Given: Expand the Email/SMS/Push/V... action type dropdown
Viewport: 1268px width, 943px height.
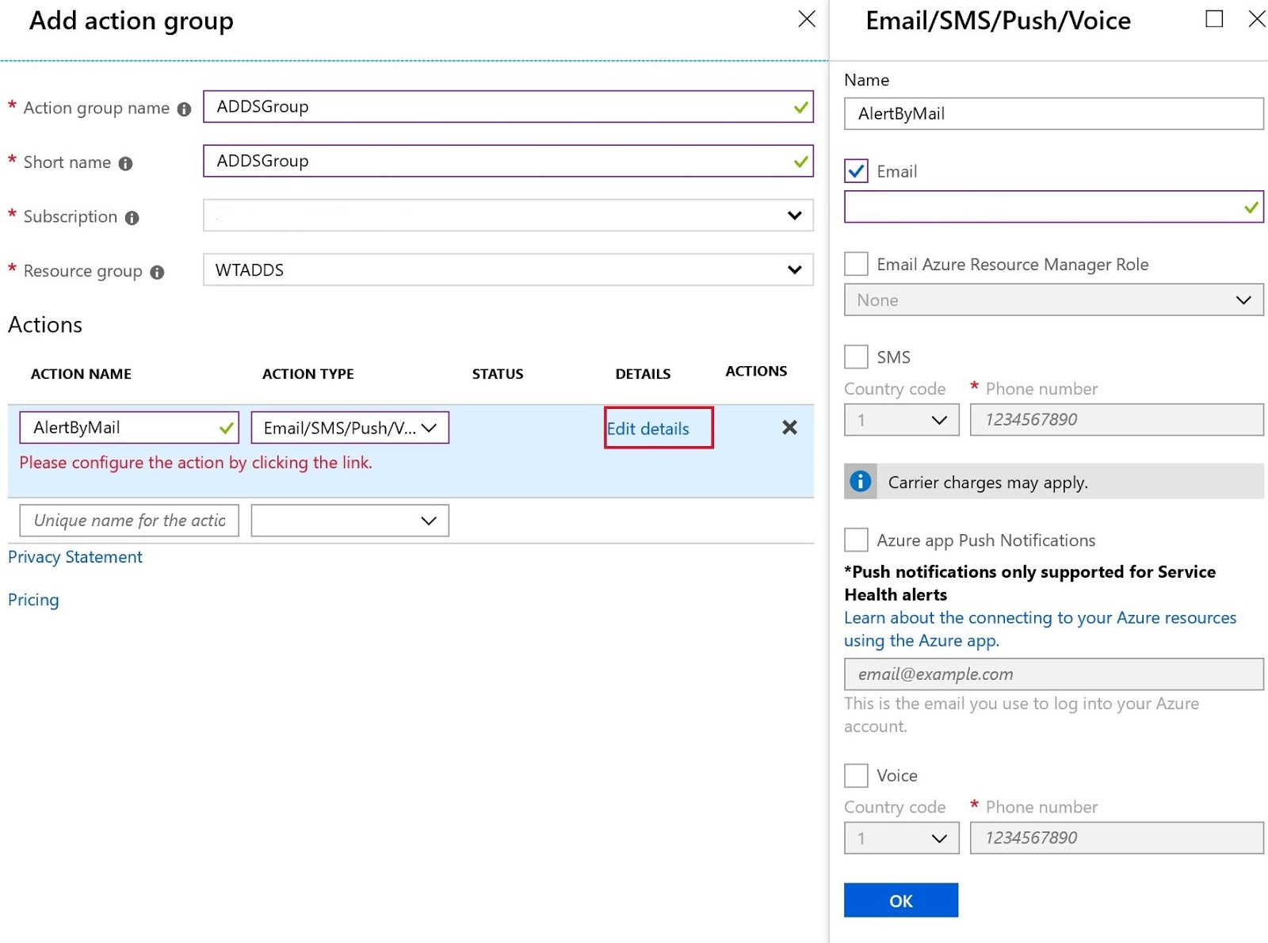Looking at the screenshot, I should coord(349,428).
